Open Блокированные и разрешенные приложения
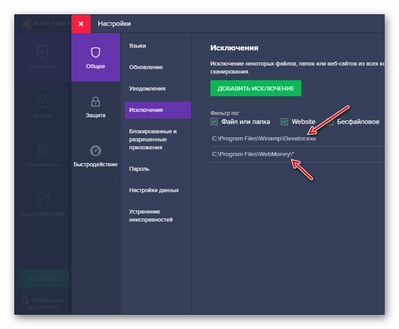Screen dimensions: 399x329 tap(153, 140)
